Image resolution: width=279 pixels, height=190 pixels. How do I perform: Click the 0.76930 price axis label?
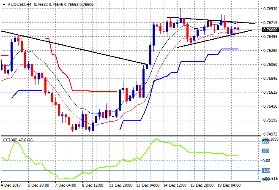270,9
